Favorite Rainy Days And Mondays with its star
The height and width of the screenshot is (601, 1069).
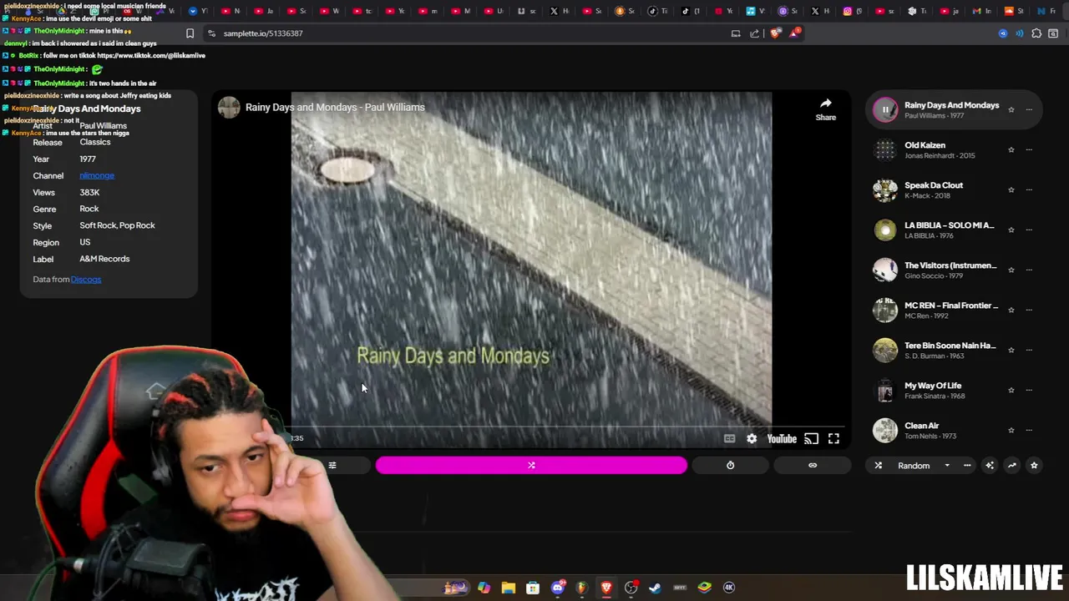click(1011, 109)
